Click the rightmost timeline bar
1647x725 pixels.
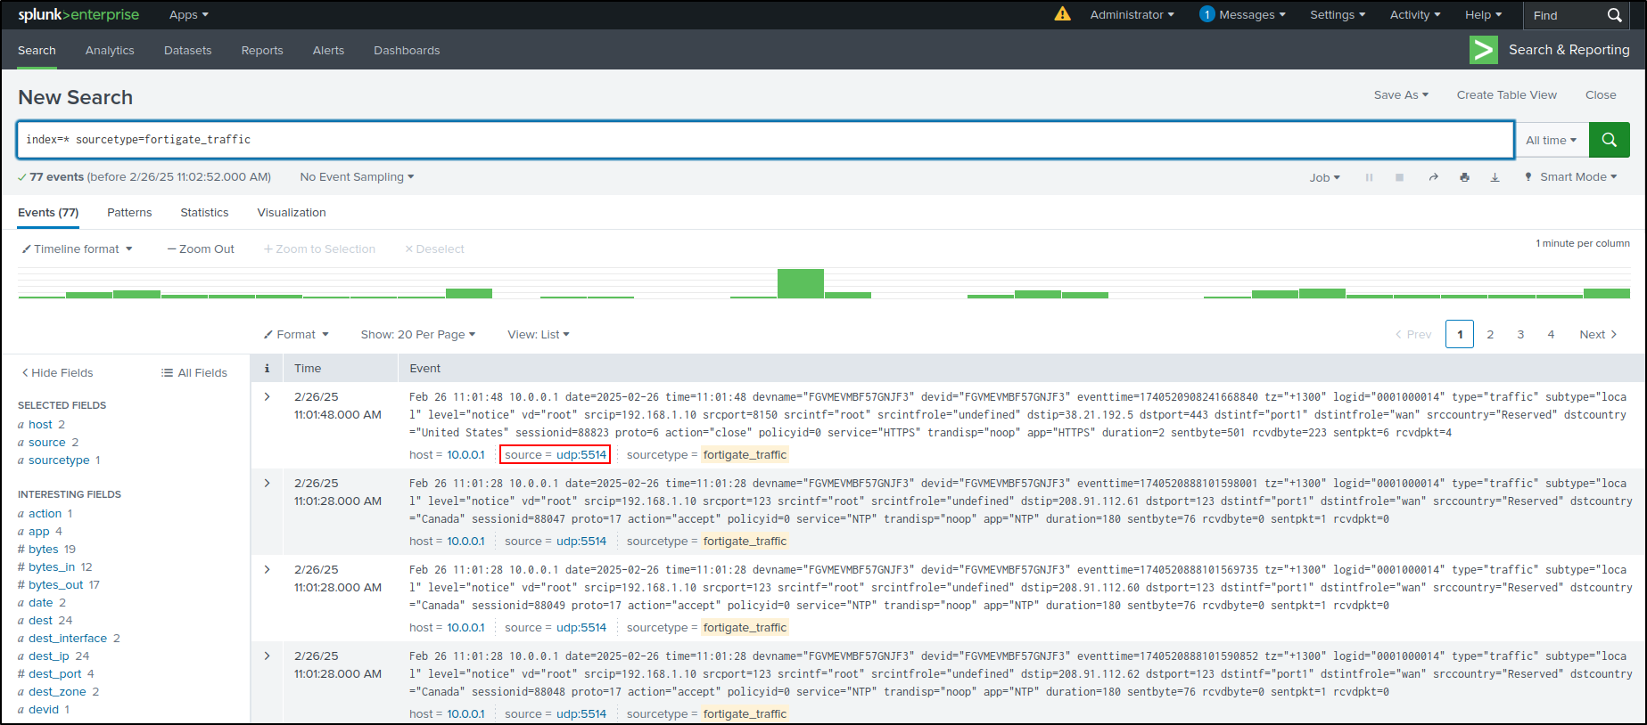tap(1606, 293)
